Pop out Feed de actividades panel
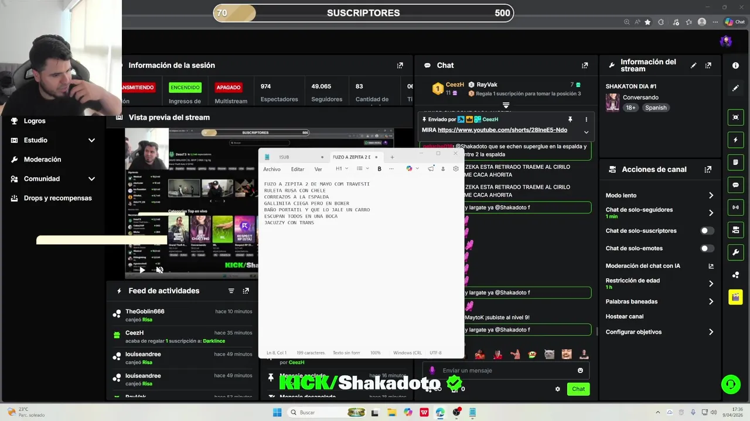The image size is (750, 421). click(x=246, y=291)
